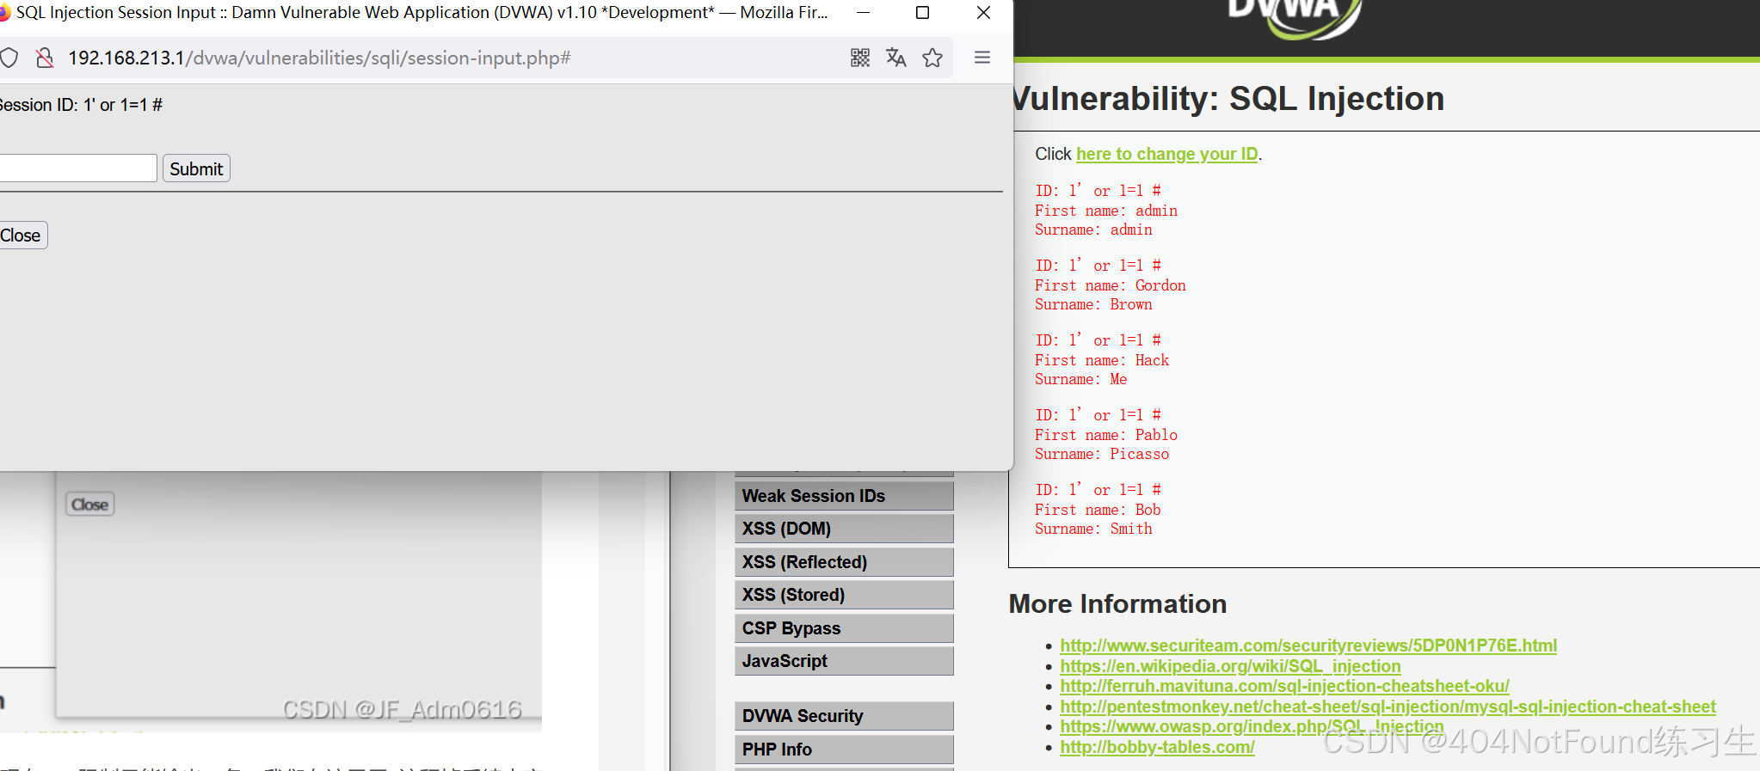Open the pentestmonkey mysql cheat sheet link

coord(1388,707)
